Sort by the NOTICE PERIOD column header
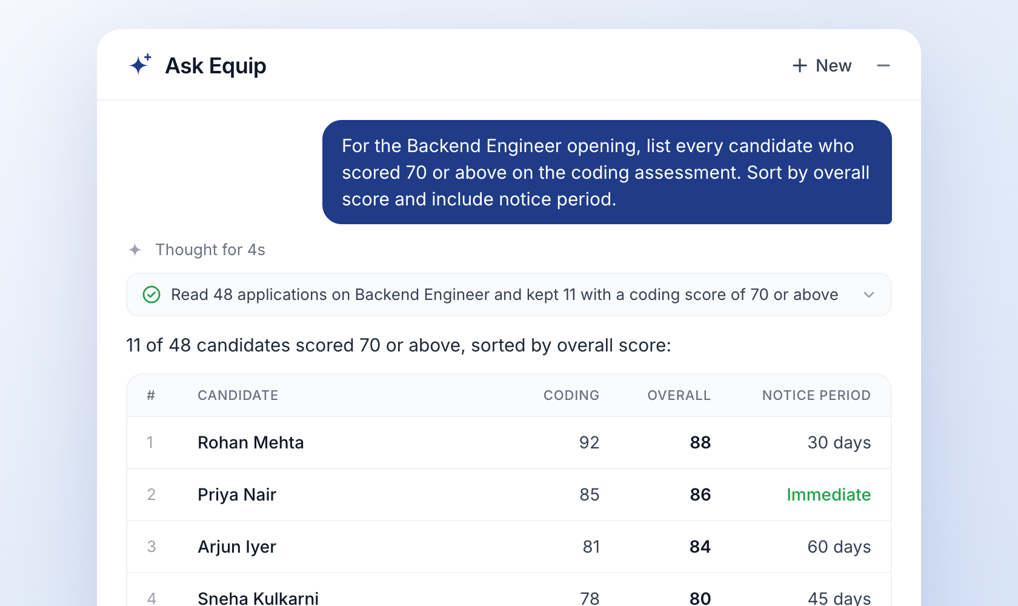The height and width of the screenshot is (606, 1018). click(x=816, y=395)
